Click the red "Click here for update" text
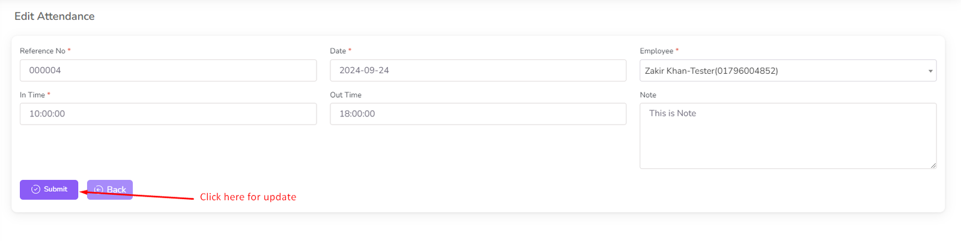The height and width of the screenshot is (241, 961). (x=247, y=197)
